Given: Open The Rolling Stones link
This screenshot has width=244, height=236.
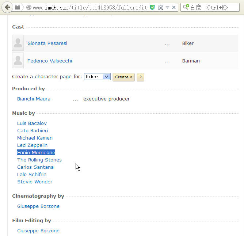Looking at the screenshot, I should click(x=39, y=160).
